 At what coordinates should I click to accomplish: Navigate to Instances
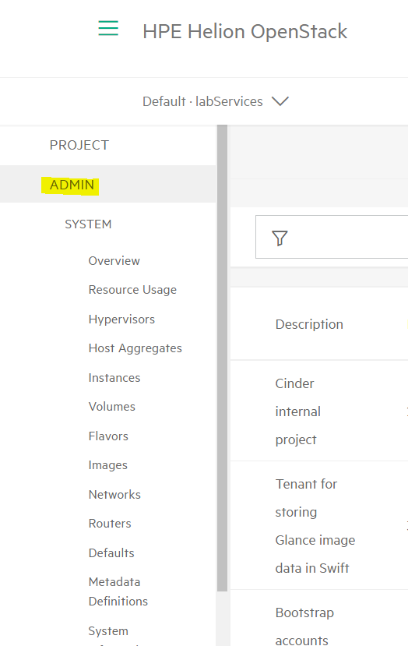(x=114, y=378)
